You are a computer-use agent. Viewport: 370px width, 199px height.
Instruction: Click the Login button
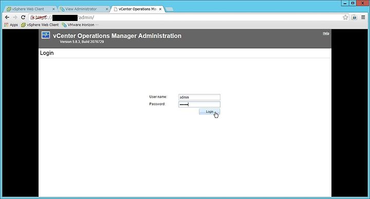coord(210,112)
